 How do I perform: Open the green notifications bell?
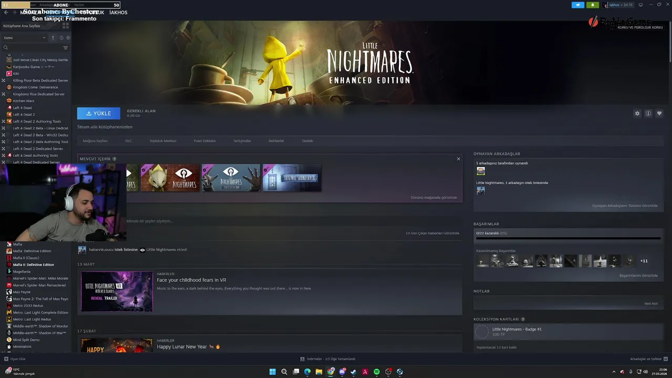coord(593,5)
